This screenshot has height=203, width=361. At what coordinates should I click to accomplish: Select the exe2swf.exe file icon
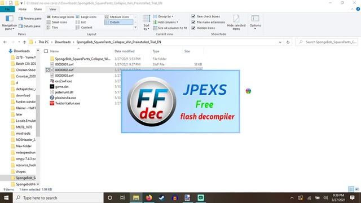[x=52, y=81]
